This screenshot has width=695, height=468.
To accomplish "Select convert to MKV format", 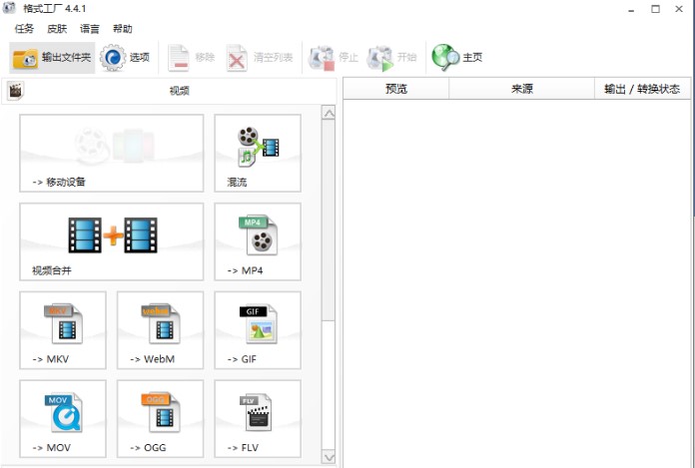I will click(x=63, y=330).
